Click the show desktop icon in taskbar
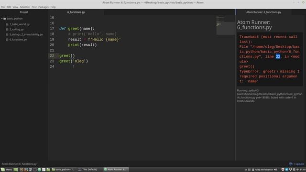306x172 pixels. pyautogui.click(x=16, y=170)
